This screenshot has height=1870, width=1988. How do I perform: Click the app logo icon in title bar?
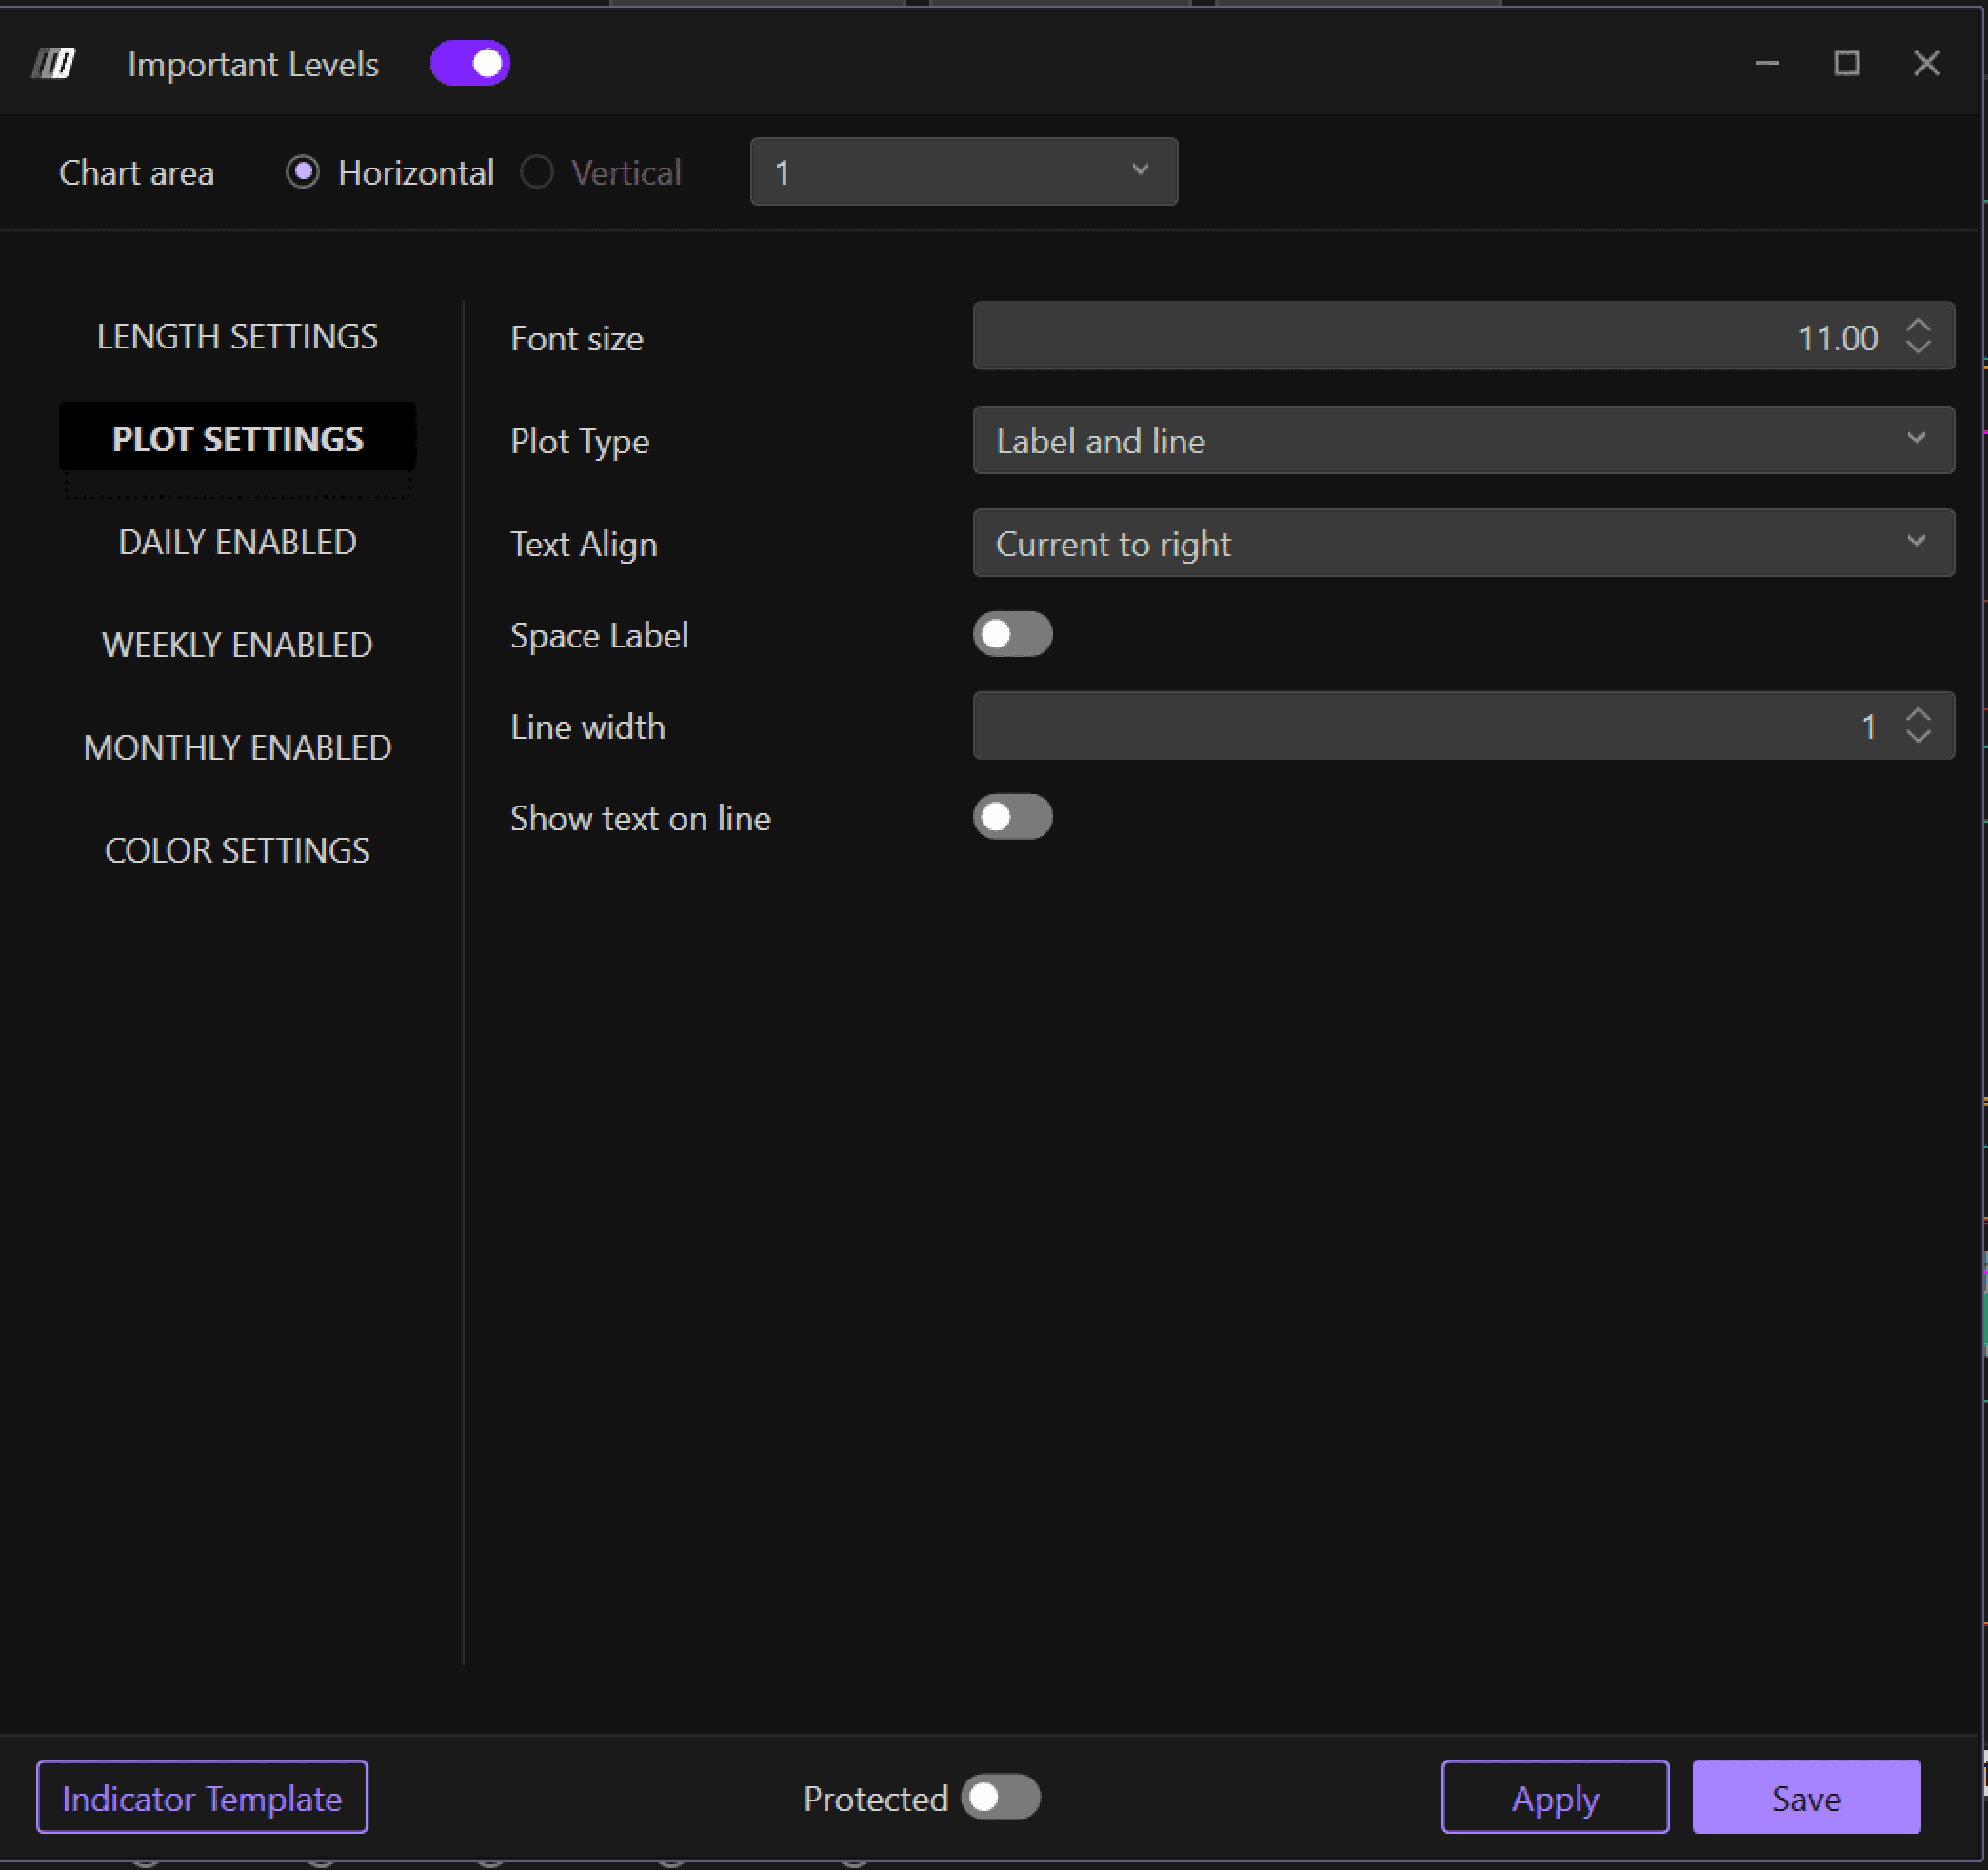click(x=54, y=64)
